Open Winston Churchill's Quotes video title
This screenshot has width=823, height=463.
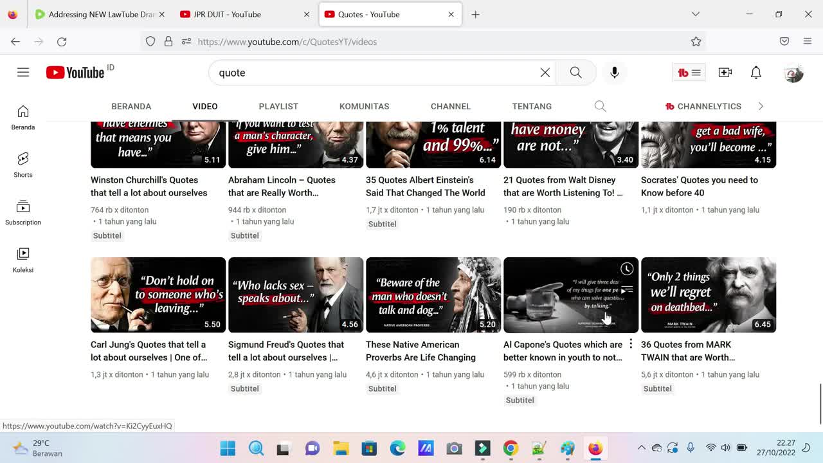[x=149, y=186]
